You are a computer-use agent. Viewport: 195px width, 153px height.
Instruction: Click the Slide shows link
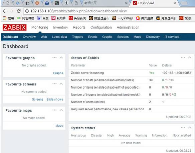tap(55, 100)
